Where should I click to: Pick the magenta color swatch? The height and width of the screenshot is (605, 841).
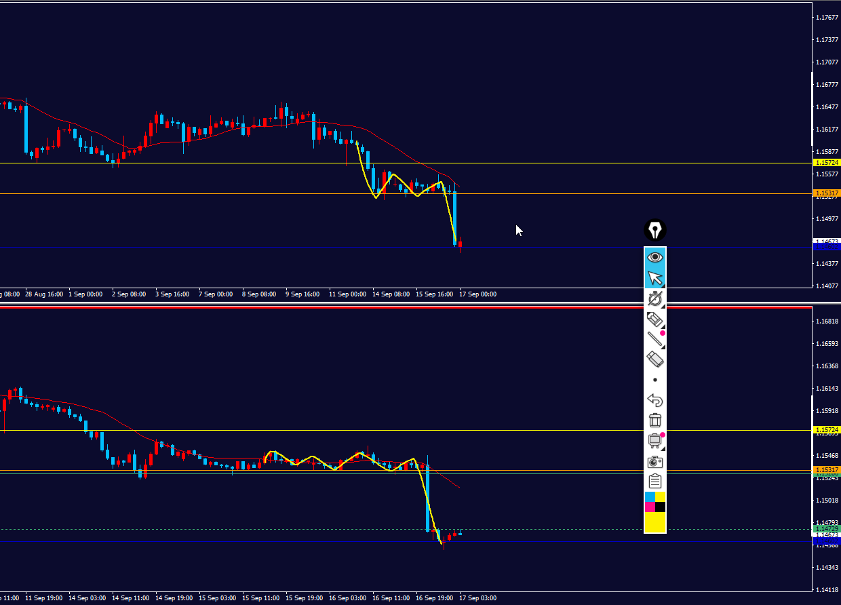tap(650, 507)
